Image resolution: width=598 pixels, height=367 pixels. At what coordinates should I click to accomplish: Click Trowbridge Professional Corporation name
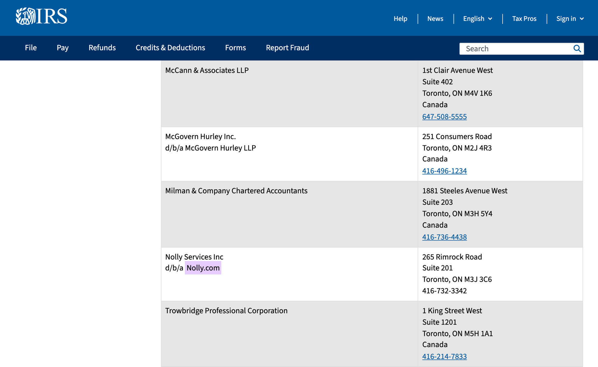coord(226,311)
